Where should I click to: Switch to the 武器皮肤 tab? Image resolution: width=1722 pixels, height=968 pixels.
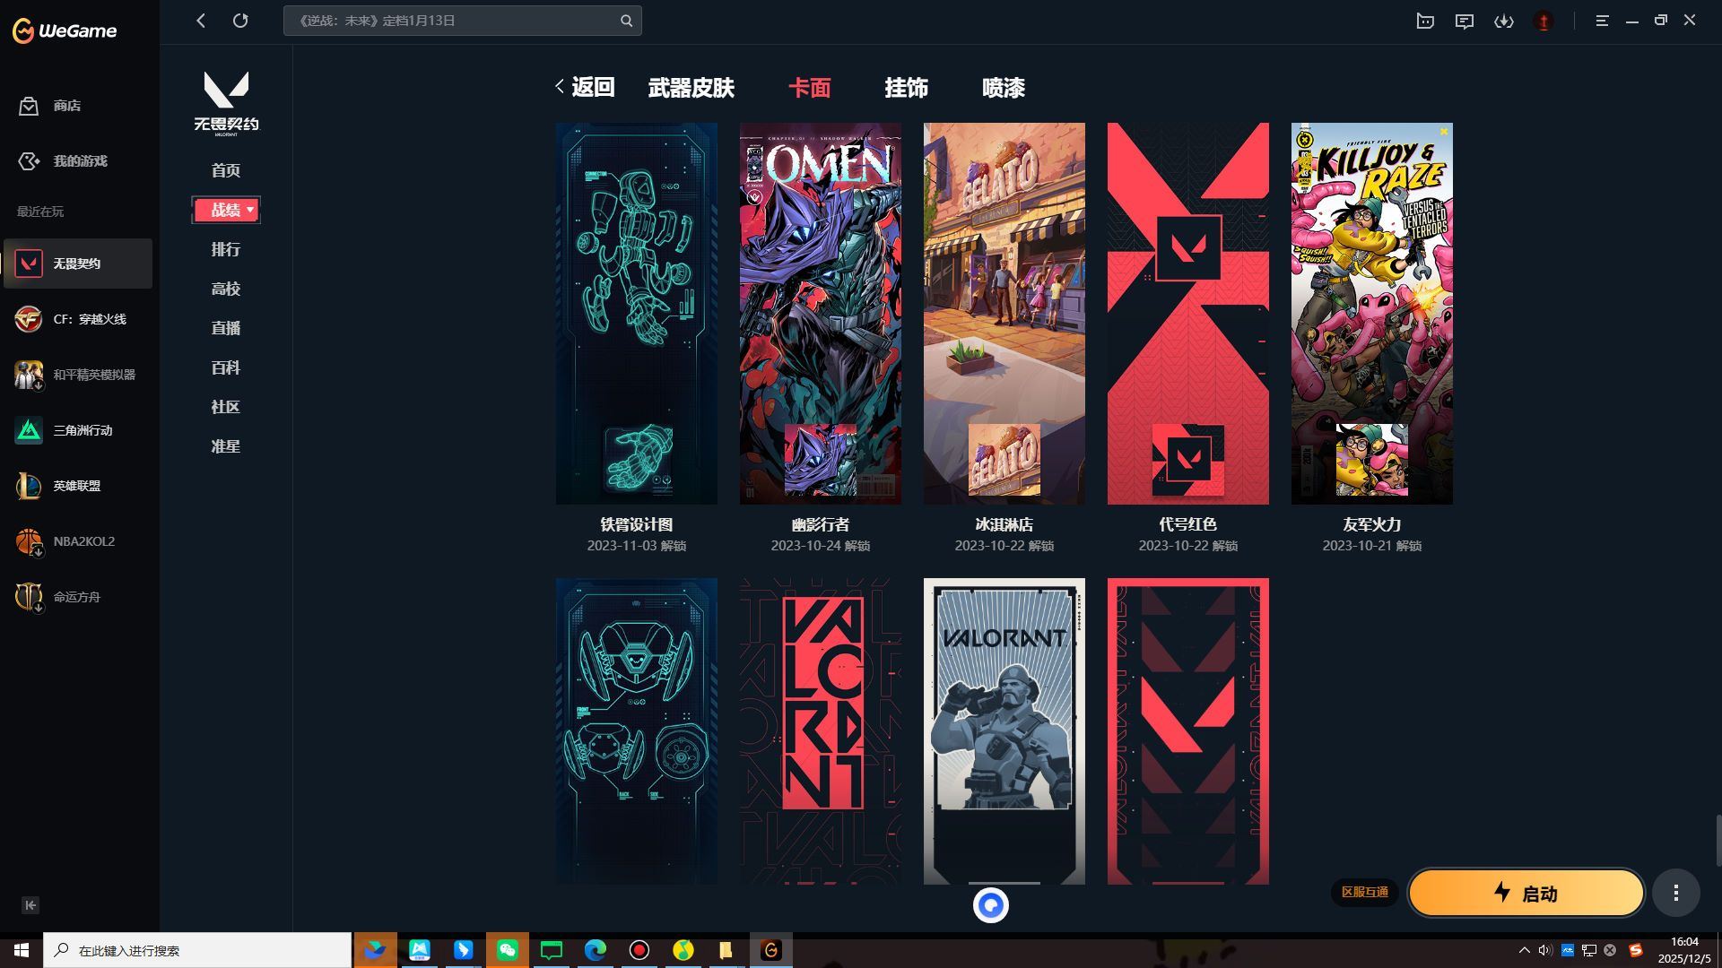691,88
